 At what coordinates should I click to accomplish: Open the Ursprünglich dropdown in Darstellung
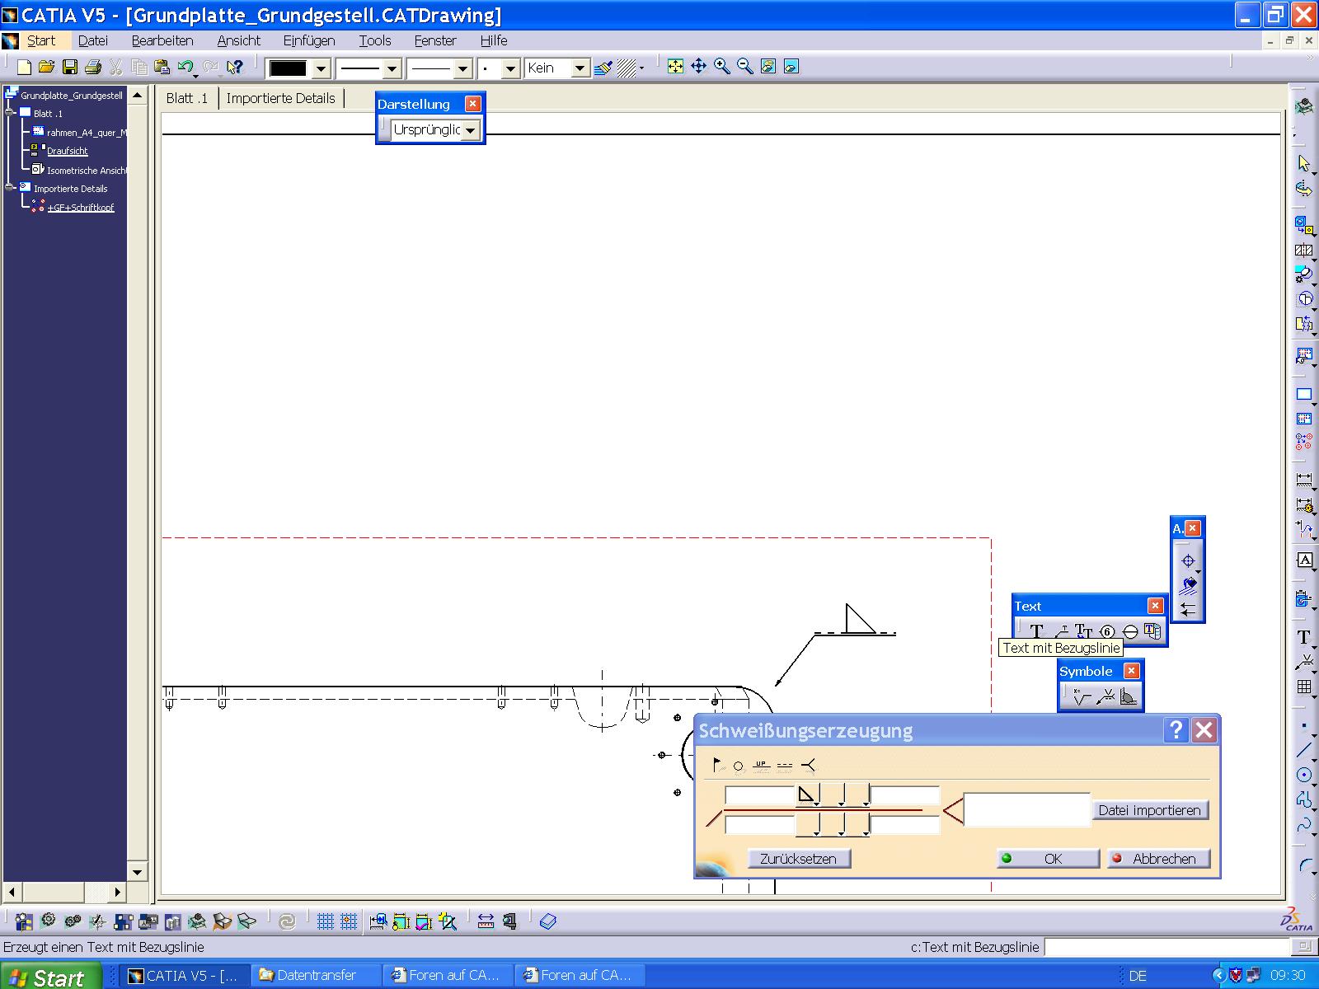click(x=470, y=130)
